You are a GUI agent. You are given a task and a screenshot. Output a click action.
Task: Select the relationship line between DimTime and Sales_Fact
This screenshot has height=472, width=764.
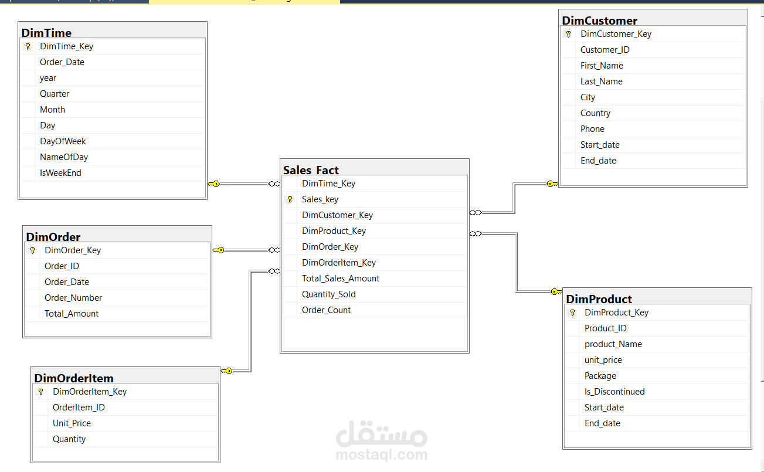[245, 184]
